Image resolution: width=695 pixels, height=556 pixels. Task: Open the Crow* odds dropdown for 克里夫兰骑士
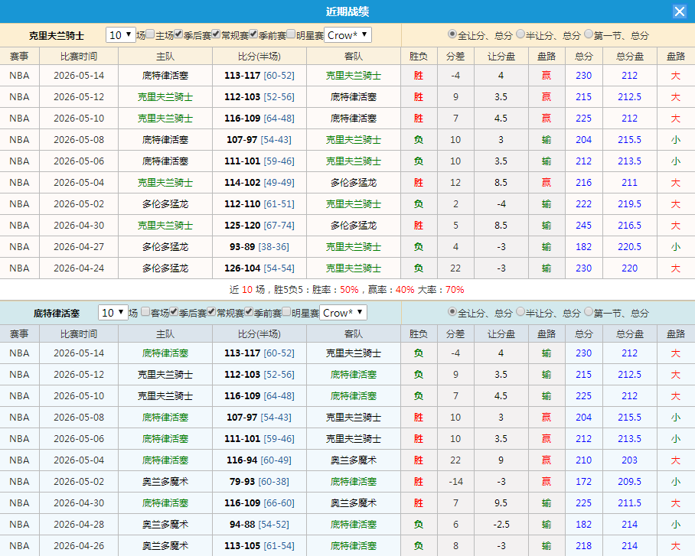point(348,35)
